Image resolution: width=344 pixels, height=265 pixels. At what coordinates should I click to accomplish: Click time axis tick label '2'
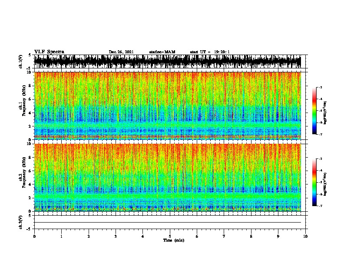pos(89,236)
